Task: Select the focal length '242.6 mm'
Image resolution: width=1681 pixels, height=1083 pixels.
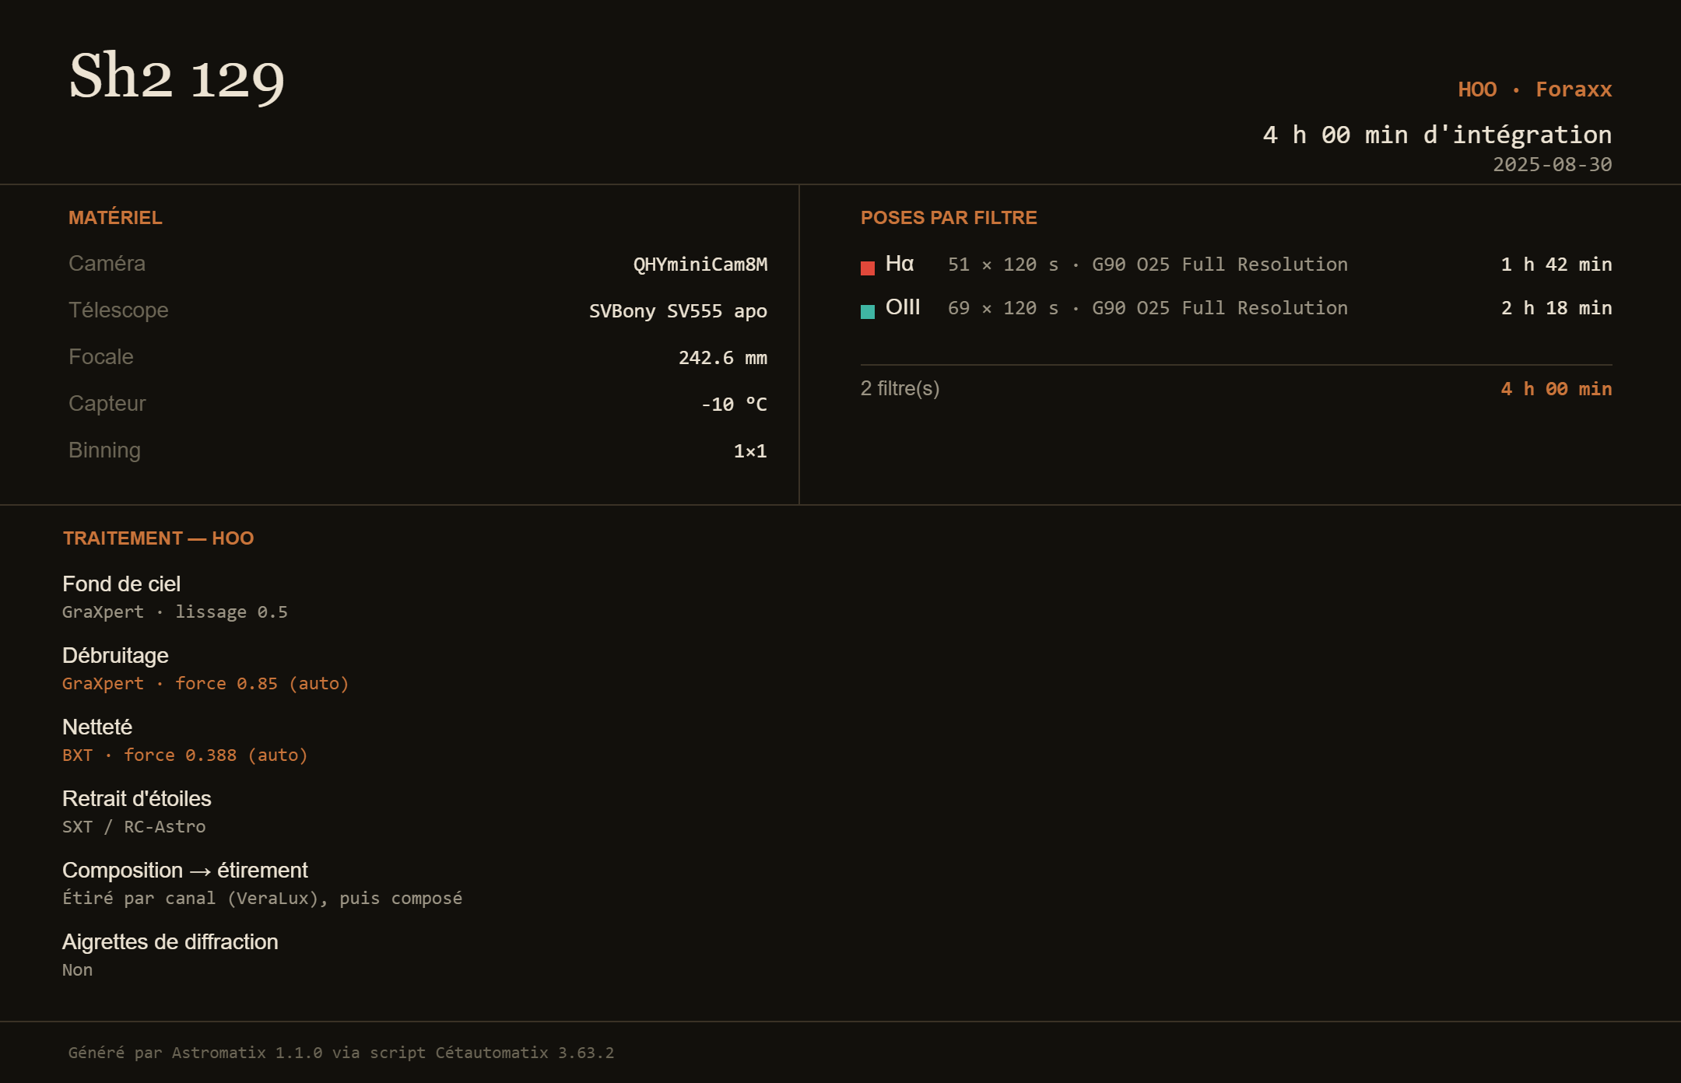Action: [723, 358]
